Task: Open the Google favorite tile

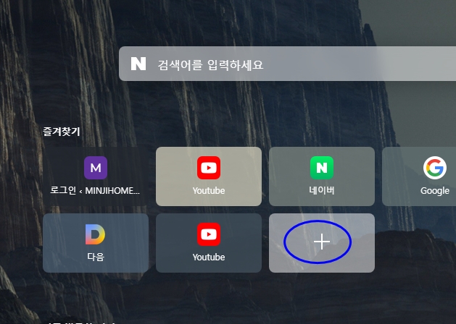Action: pos(419,176)
